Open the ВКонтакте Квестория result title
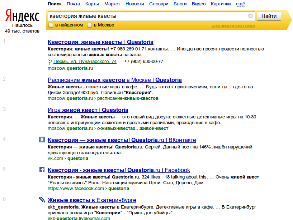293x220 pixels. (x=122, y=140)
